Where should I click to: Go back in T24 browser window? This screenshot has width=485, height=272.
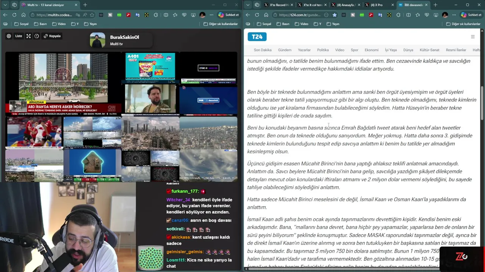coord(248,15)
